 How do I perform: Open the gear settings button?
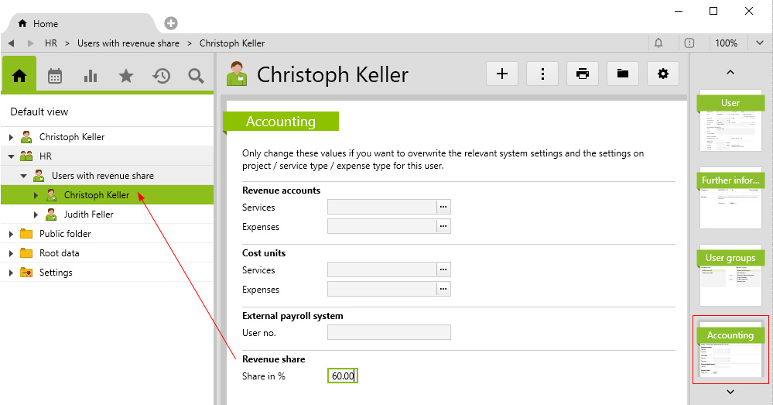click(x=662, y=74)
